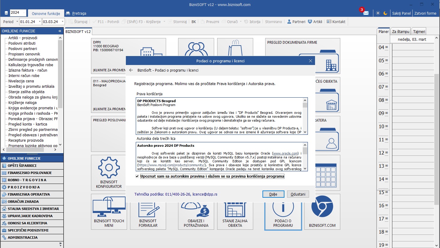440x248 pixels.
Task: Open Proizvodnja module in sidebar
Action: coord(32,187)
